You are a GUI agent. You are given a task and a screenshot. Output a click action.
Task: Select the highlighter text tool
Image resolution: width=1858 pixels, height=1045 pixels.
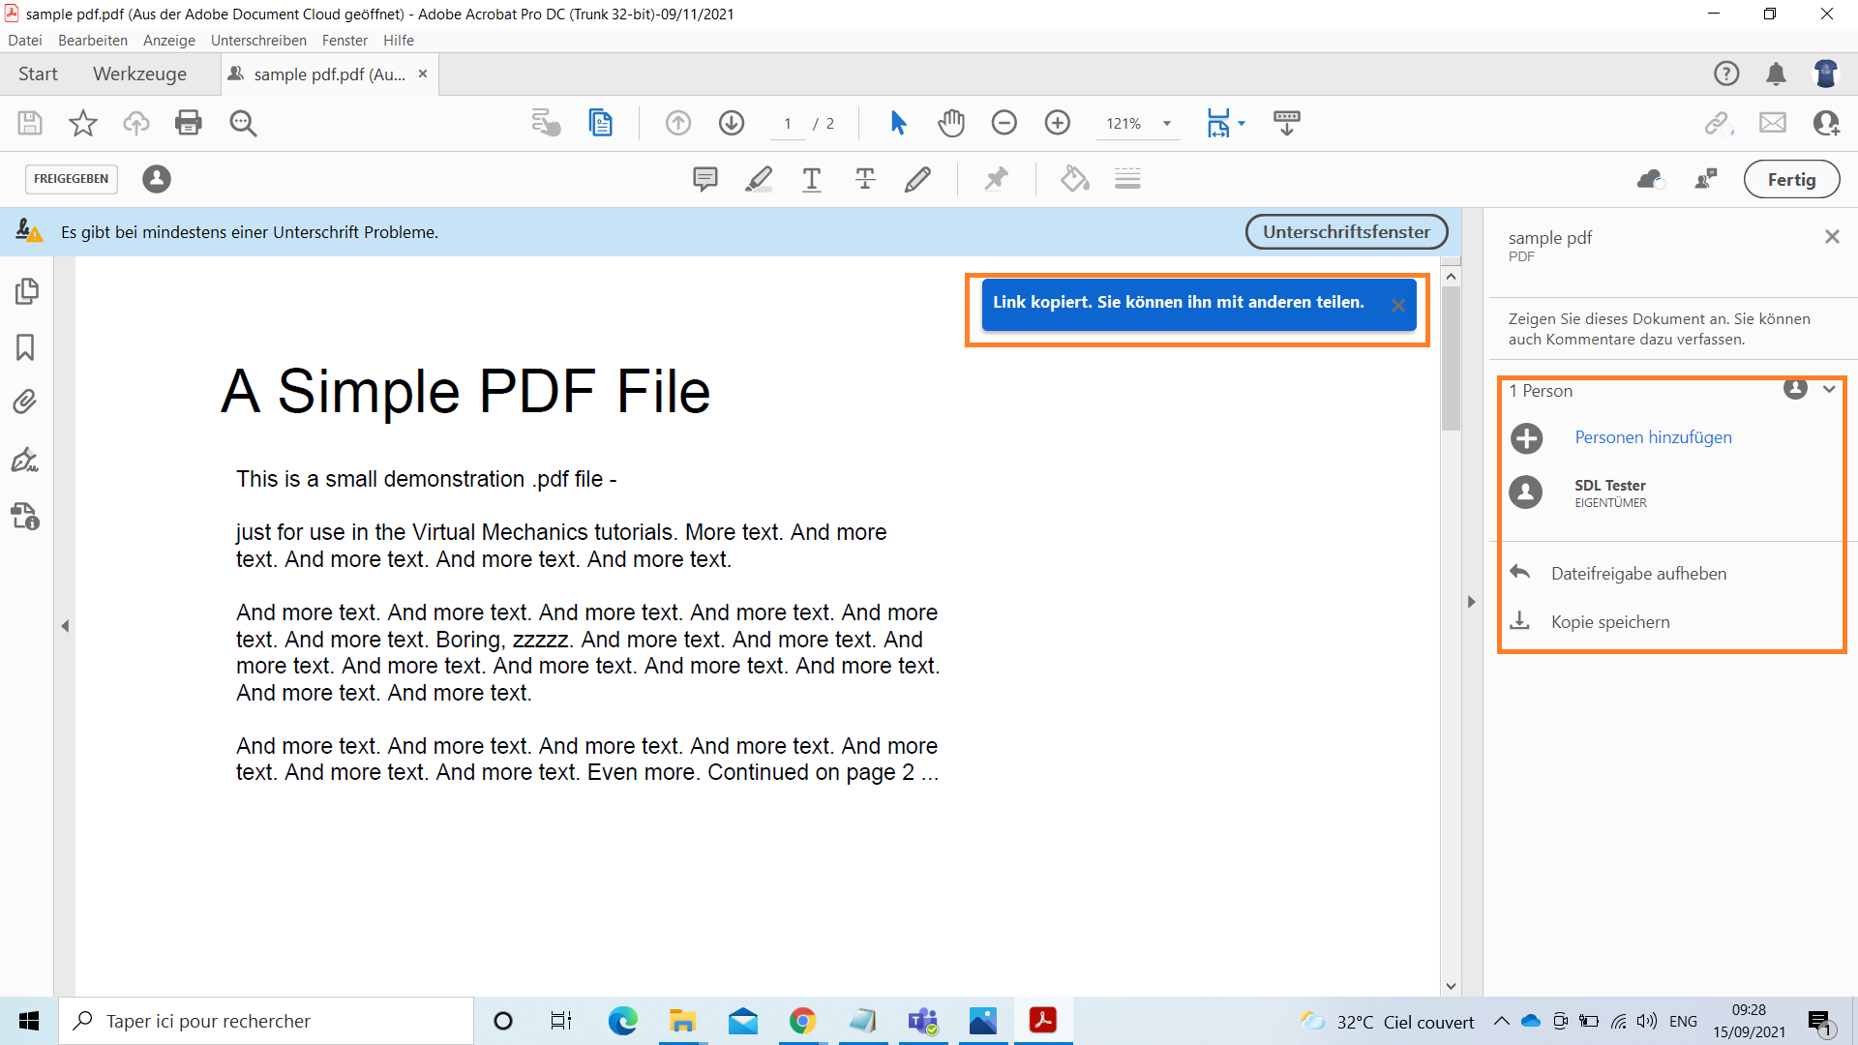759,179
